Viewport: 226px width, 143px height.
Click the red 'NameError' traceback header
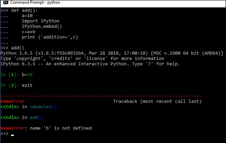pos(12,101)
